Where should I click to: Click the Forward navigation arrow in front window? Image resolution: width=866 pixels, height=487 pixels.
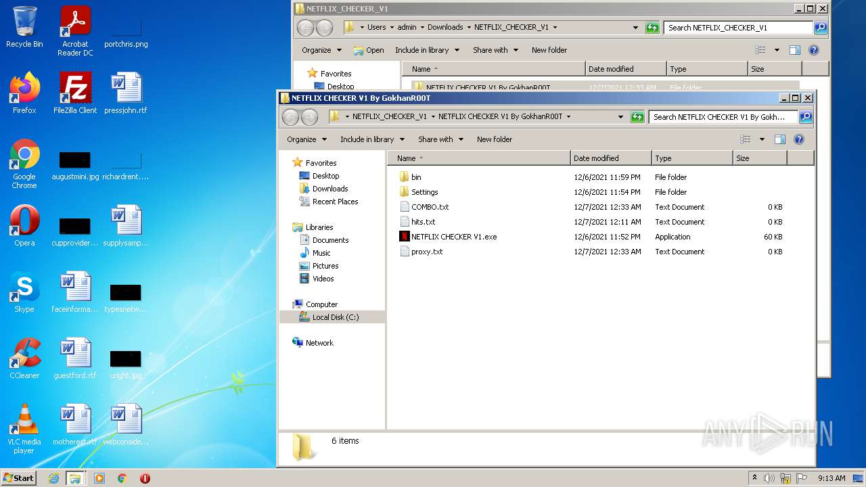point(309,117)
